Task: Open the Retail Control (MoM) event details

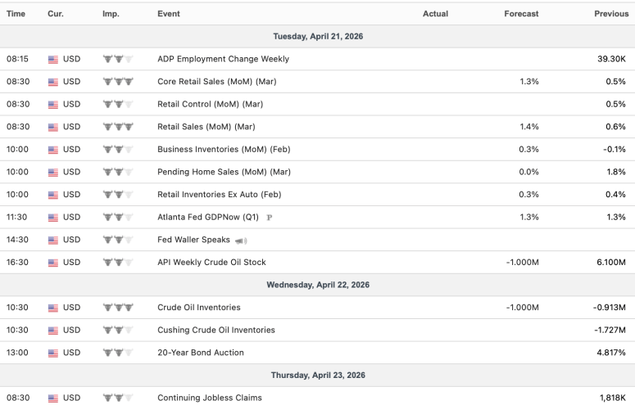Action: 210,105
